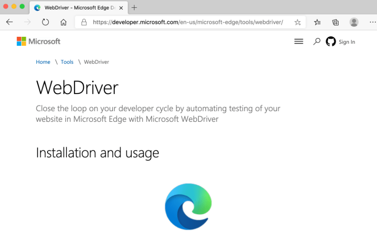
Task: Minimize the window with yellow button
Action: 14,6
